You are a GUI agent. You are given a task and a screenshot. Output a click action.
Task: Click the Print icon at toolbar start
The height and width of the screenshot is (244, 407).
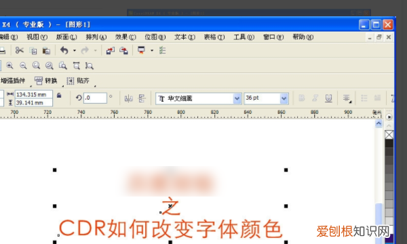click(3, 51)
